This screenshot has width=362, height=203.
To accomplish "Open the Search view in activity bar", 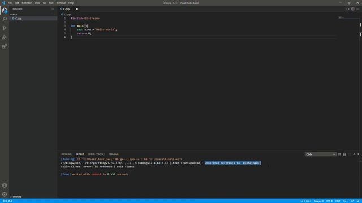I will 5,19.
